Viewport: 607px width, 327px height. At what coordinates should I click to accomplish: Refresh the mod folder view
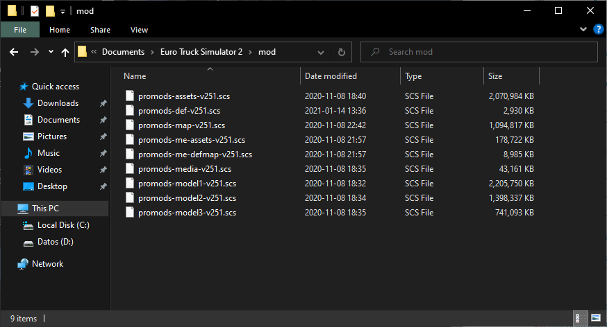[342, 52]
